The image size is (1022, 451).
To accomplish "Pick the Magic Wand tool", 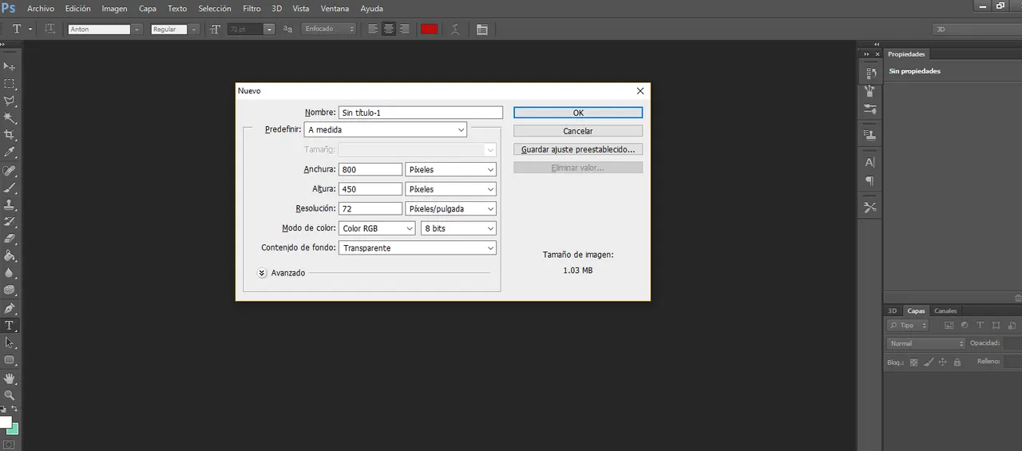I will tap(10, 118).
